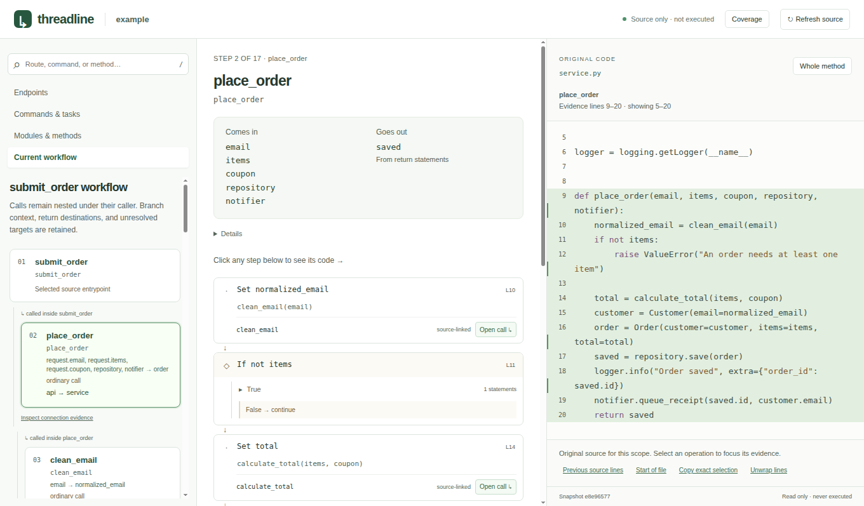This screenshot has height=506, width=864.
Task: Click the threadline logo icon
Action: (23, 19)
